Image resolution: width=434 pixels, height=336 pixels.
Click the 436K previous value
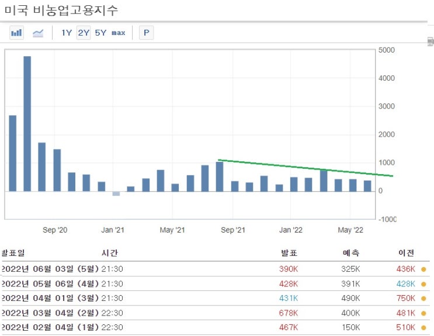(406, 269)
